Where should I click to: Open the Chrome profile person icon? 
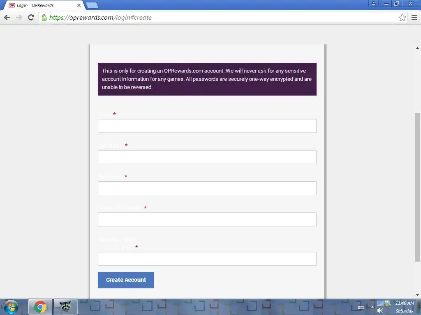pos(373,3)
